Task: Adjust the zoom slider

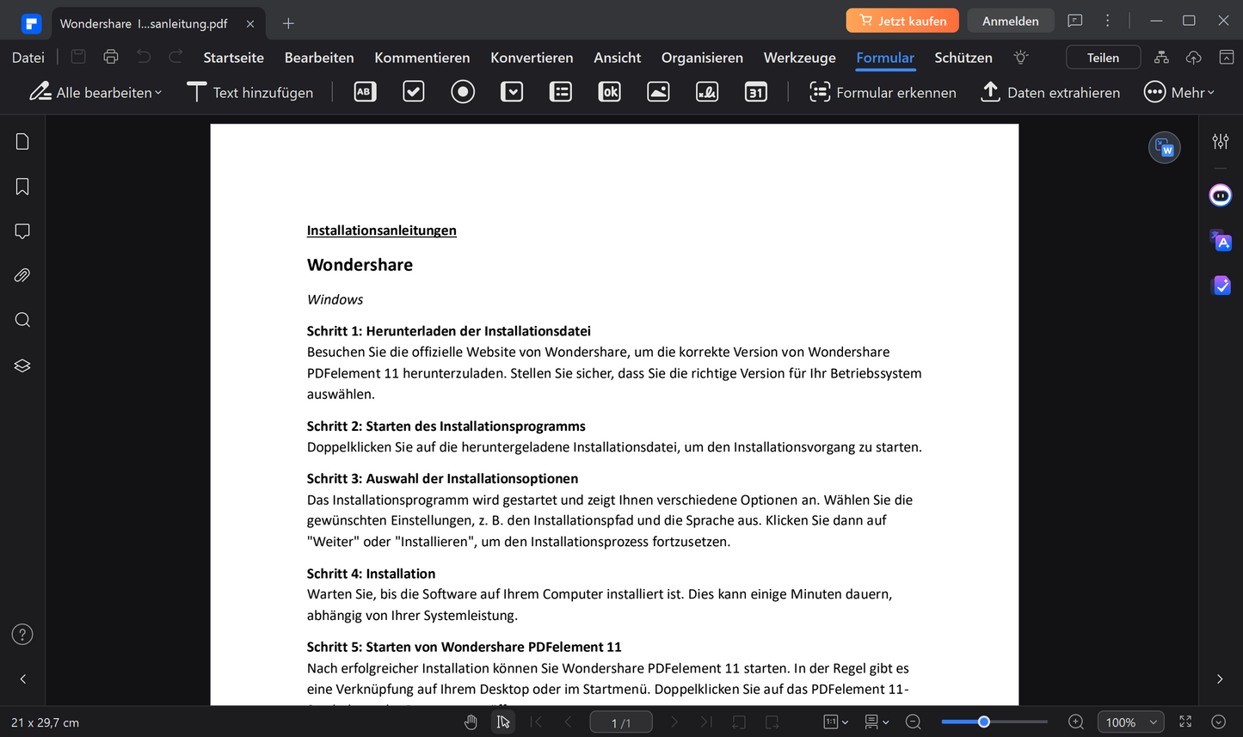Action: (983, 722)
